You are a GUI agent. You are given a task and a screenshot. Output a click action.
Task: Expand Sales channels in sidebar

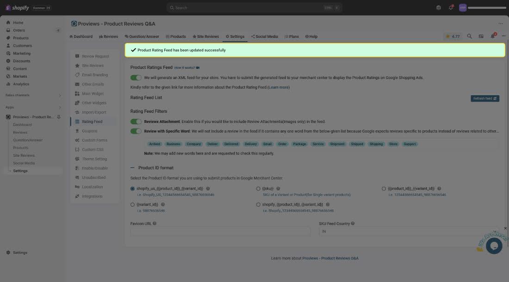(x=60, y=95)
